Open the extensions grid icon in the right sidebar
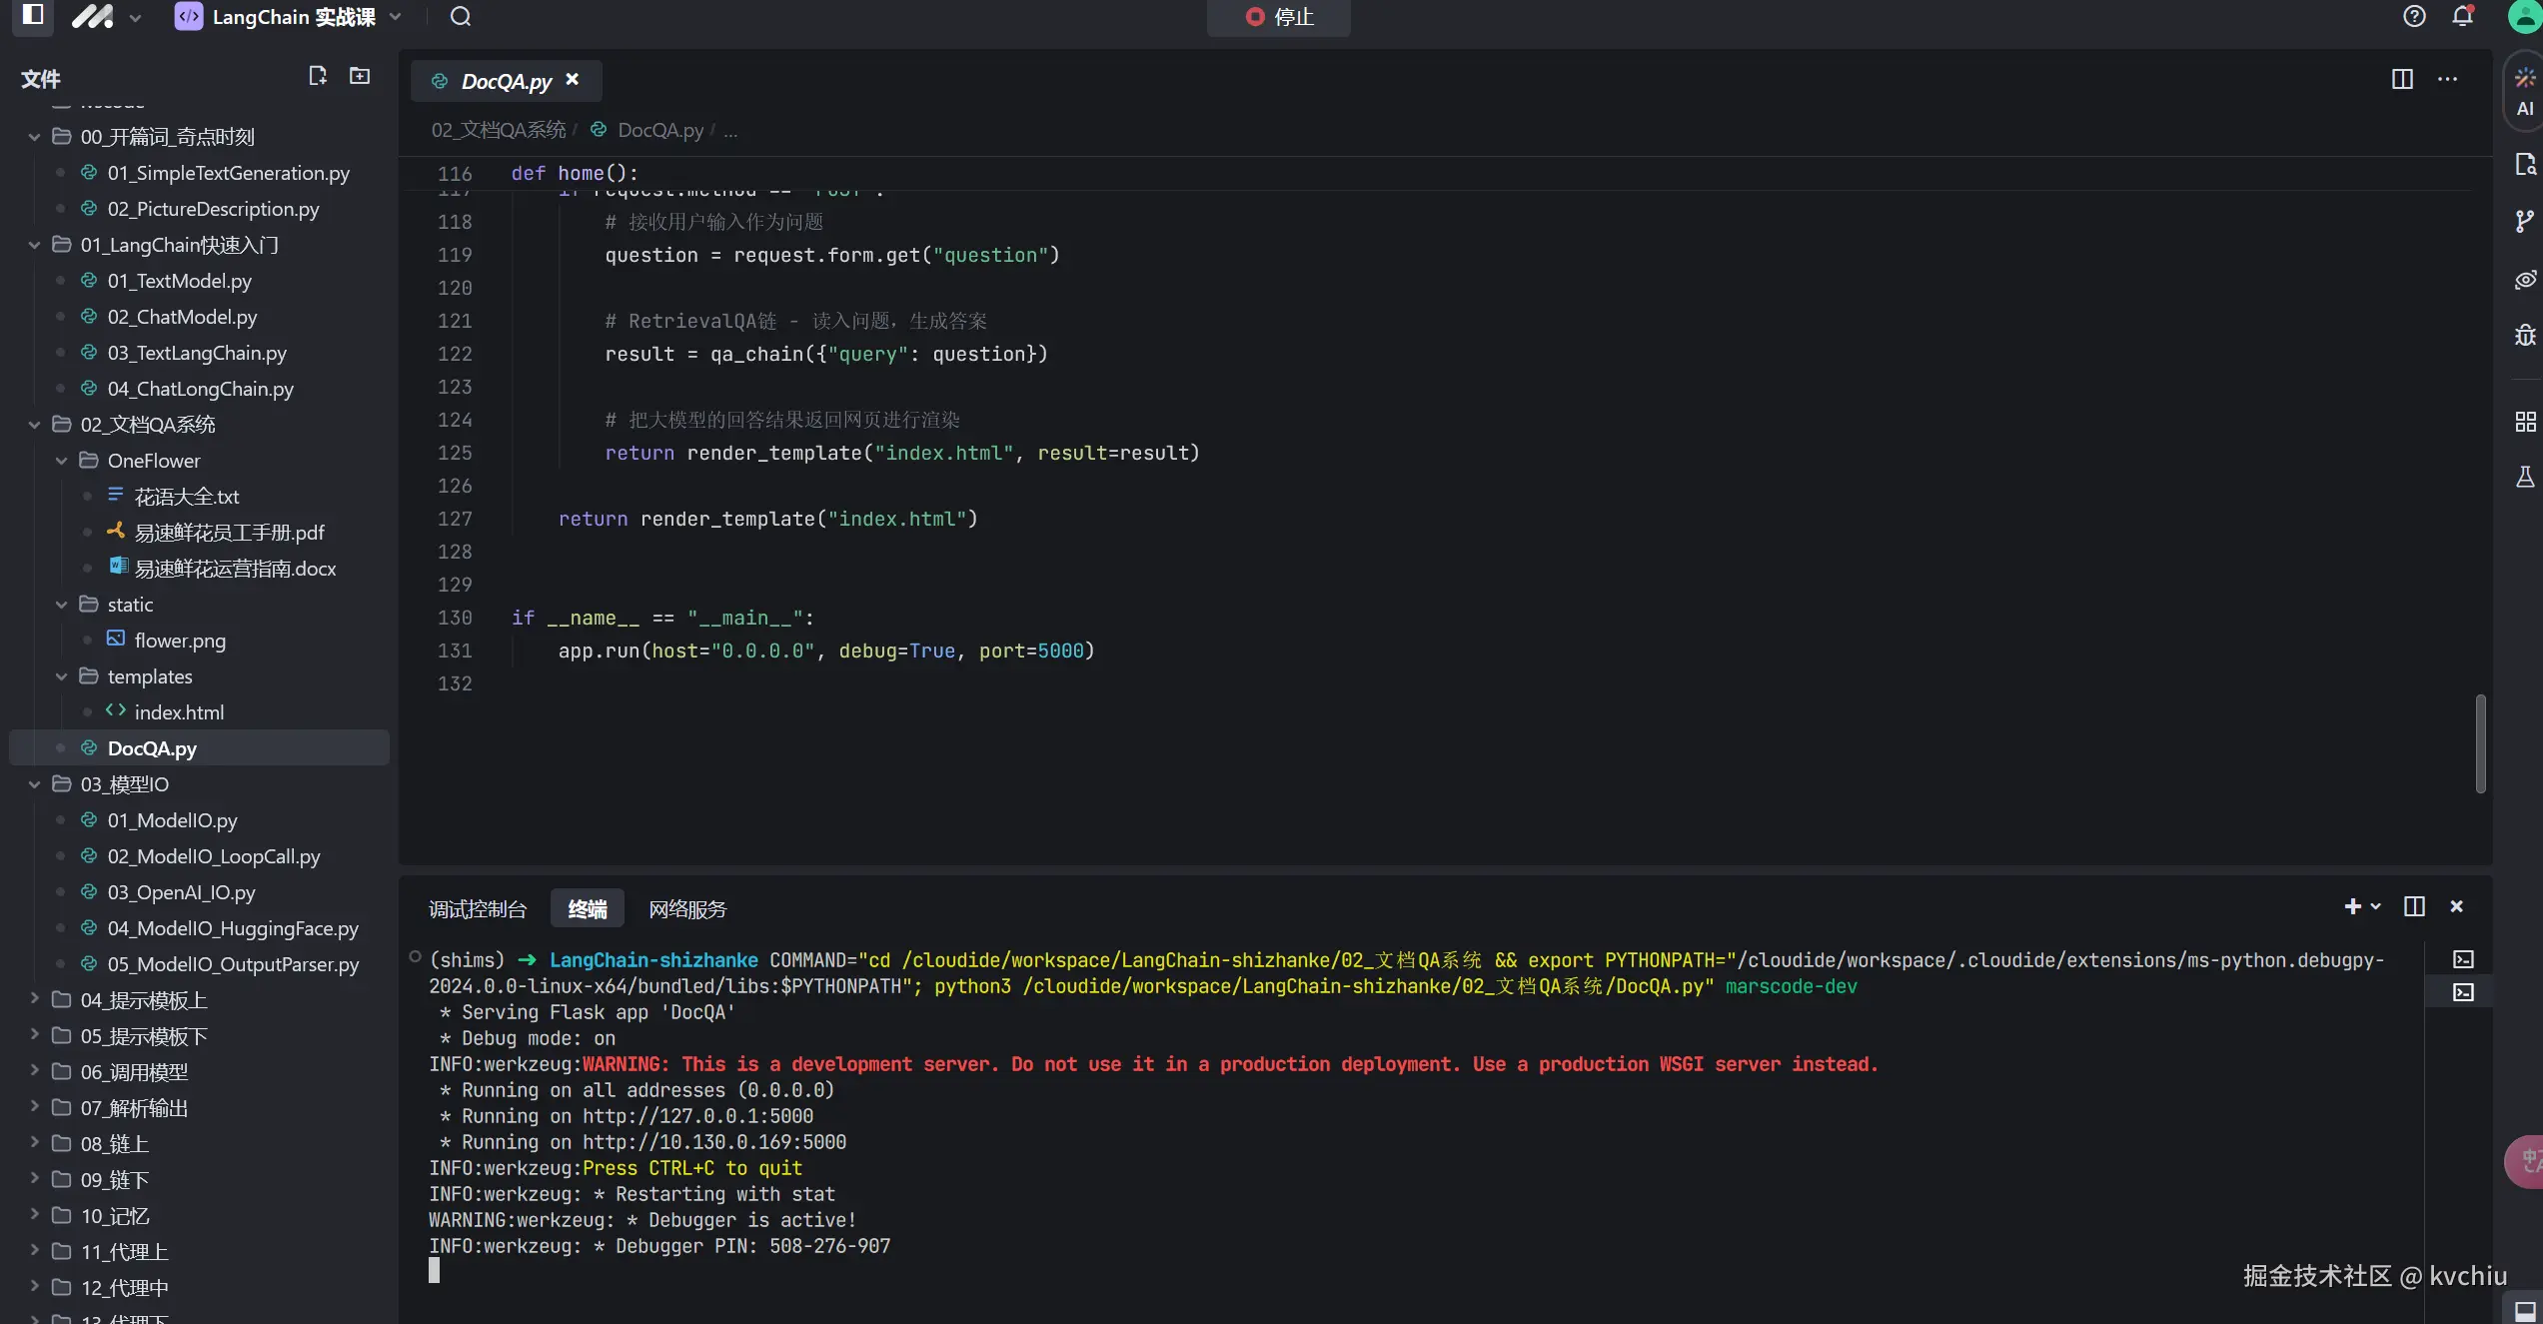 pos(2524,422)
